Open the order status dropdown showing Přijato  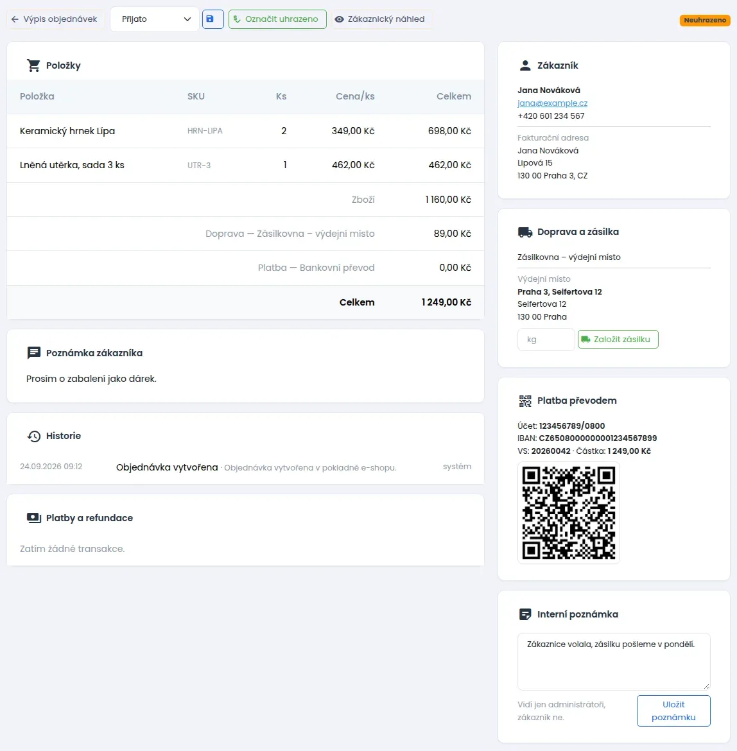tap(155, 19)
